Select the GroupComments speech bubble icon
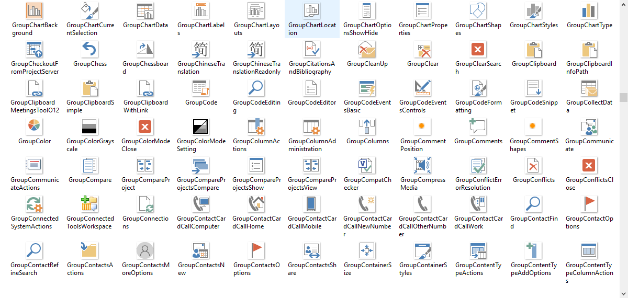This screenshot has height=298, width=628. 478,127
